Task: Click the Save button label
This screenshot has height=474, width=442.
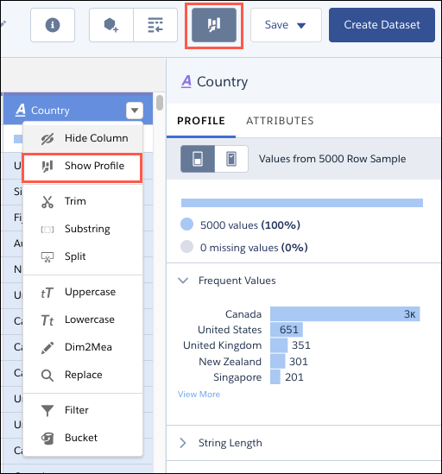Action: (276, 25)
